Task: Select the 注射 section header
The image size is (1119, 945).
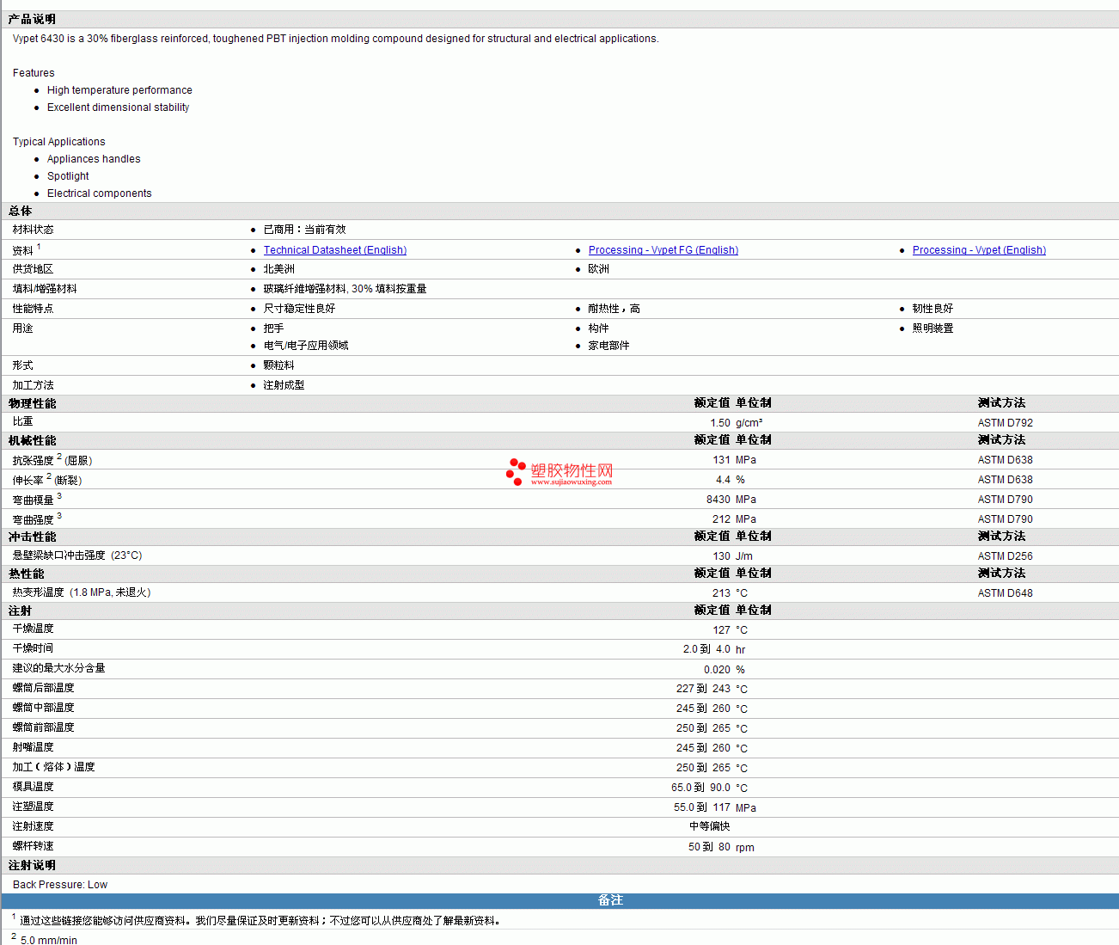Action: pyautogui.click(x=21, y=611)
